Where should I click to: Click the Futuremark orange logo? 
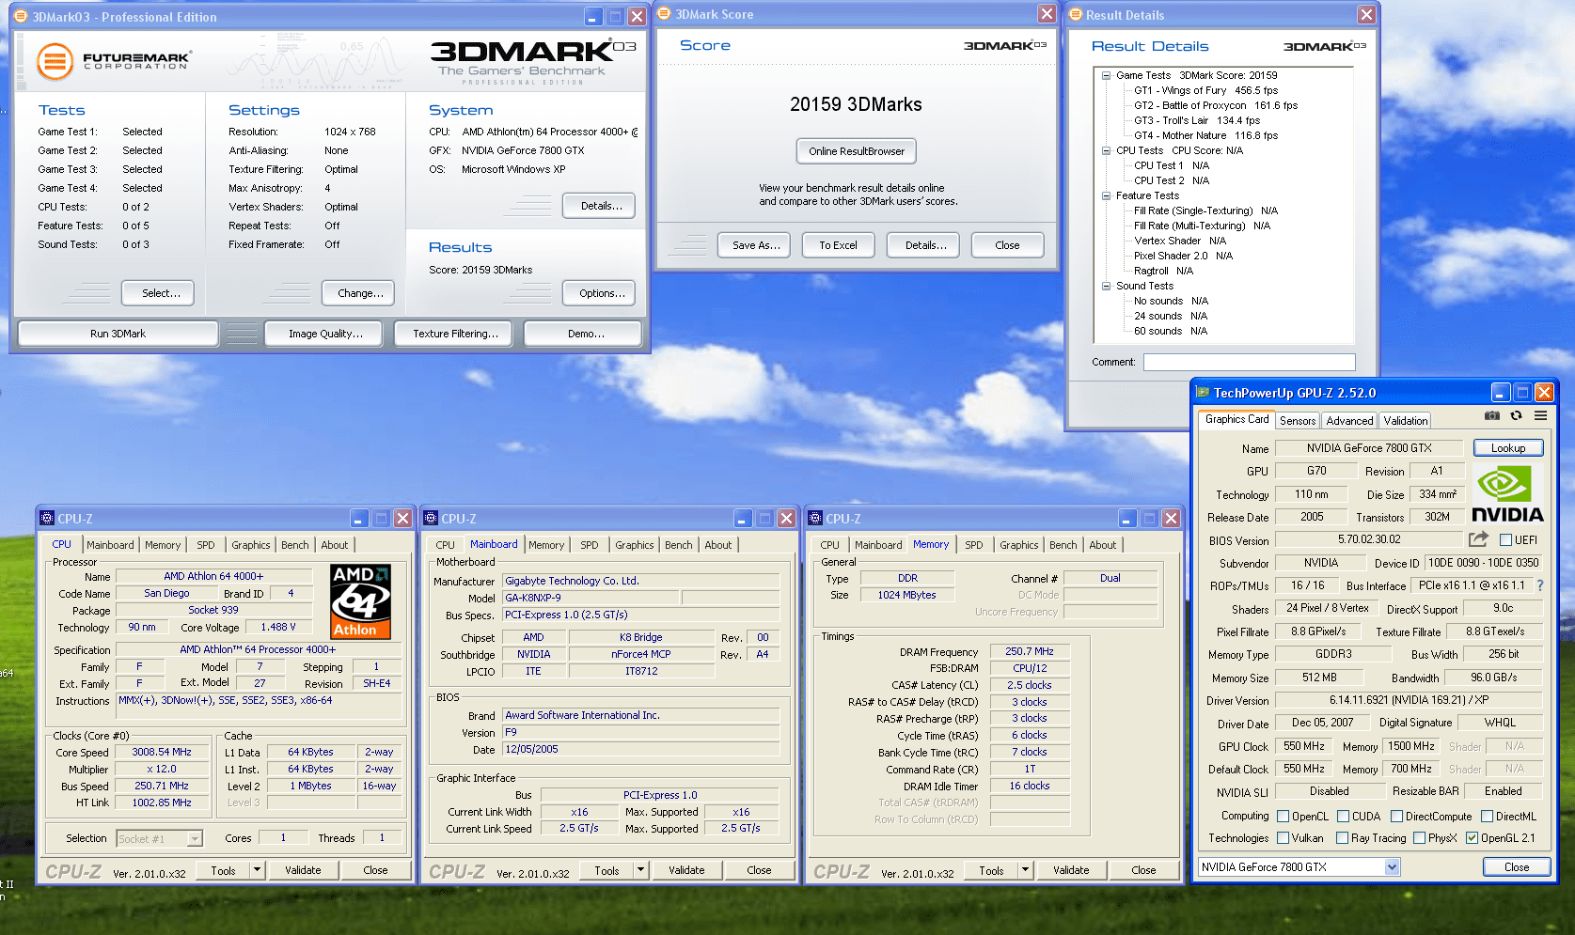pos(55,62)
